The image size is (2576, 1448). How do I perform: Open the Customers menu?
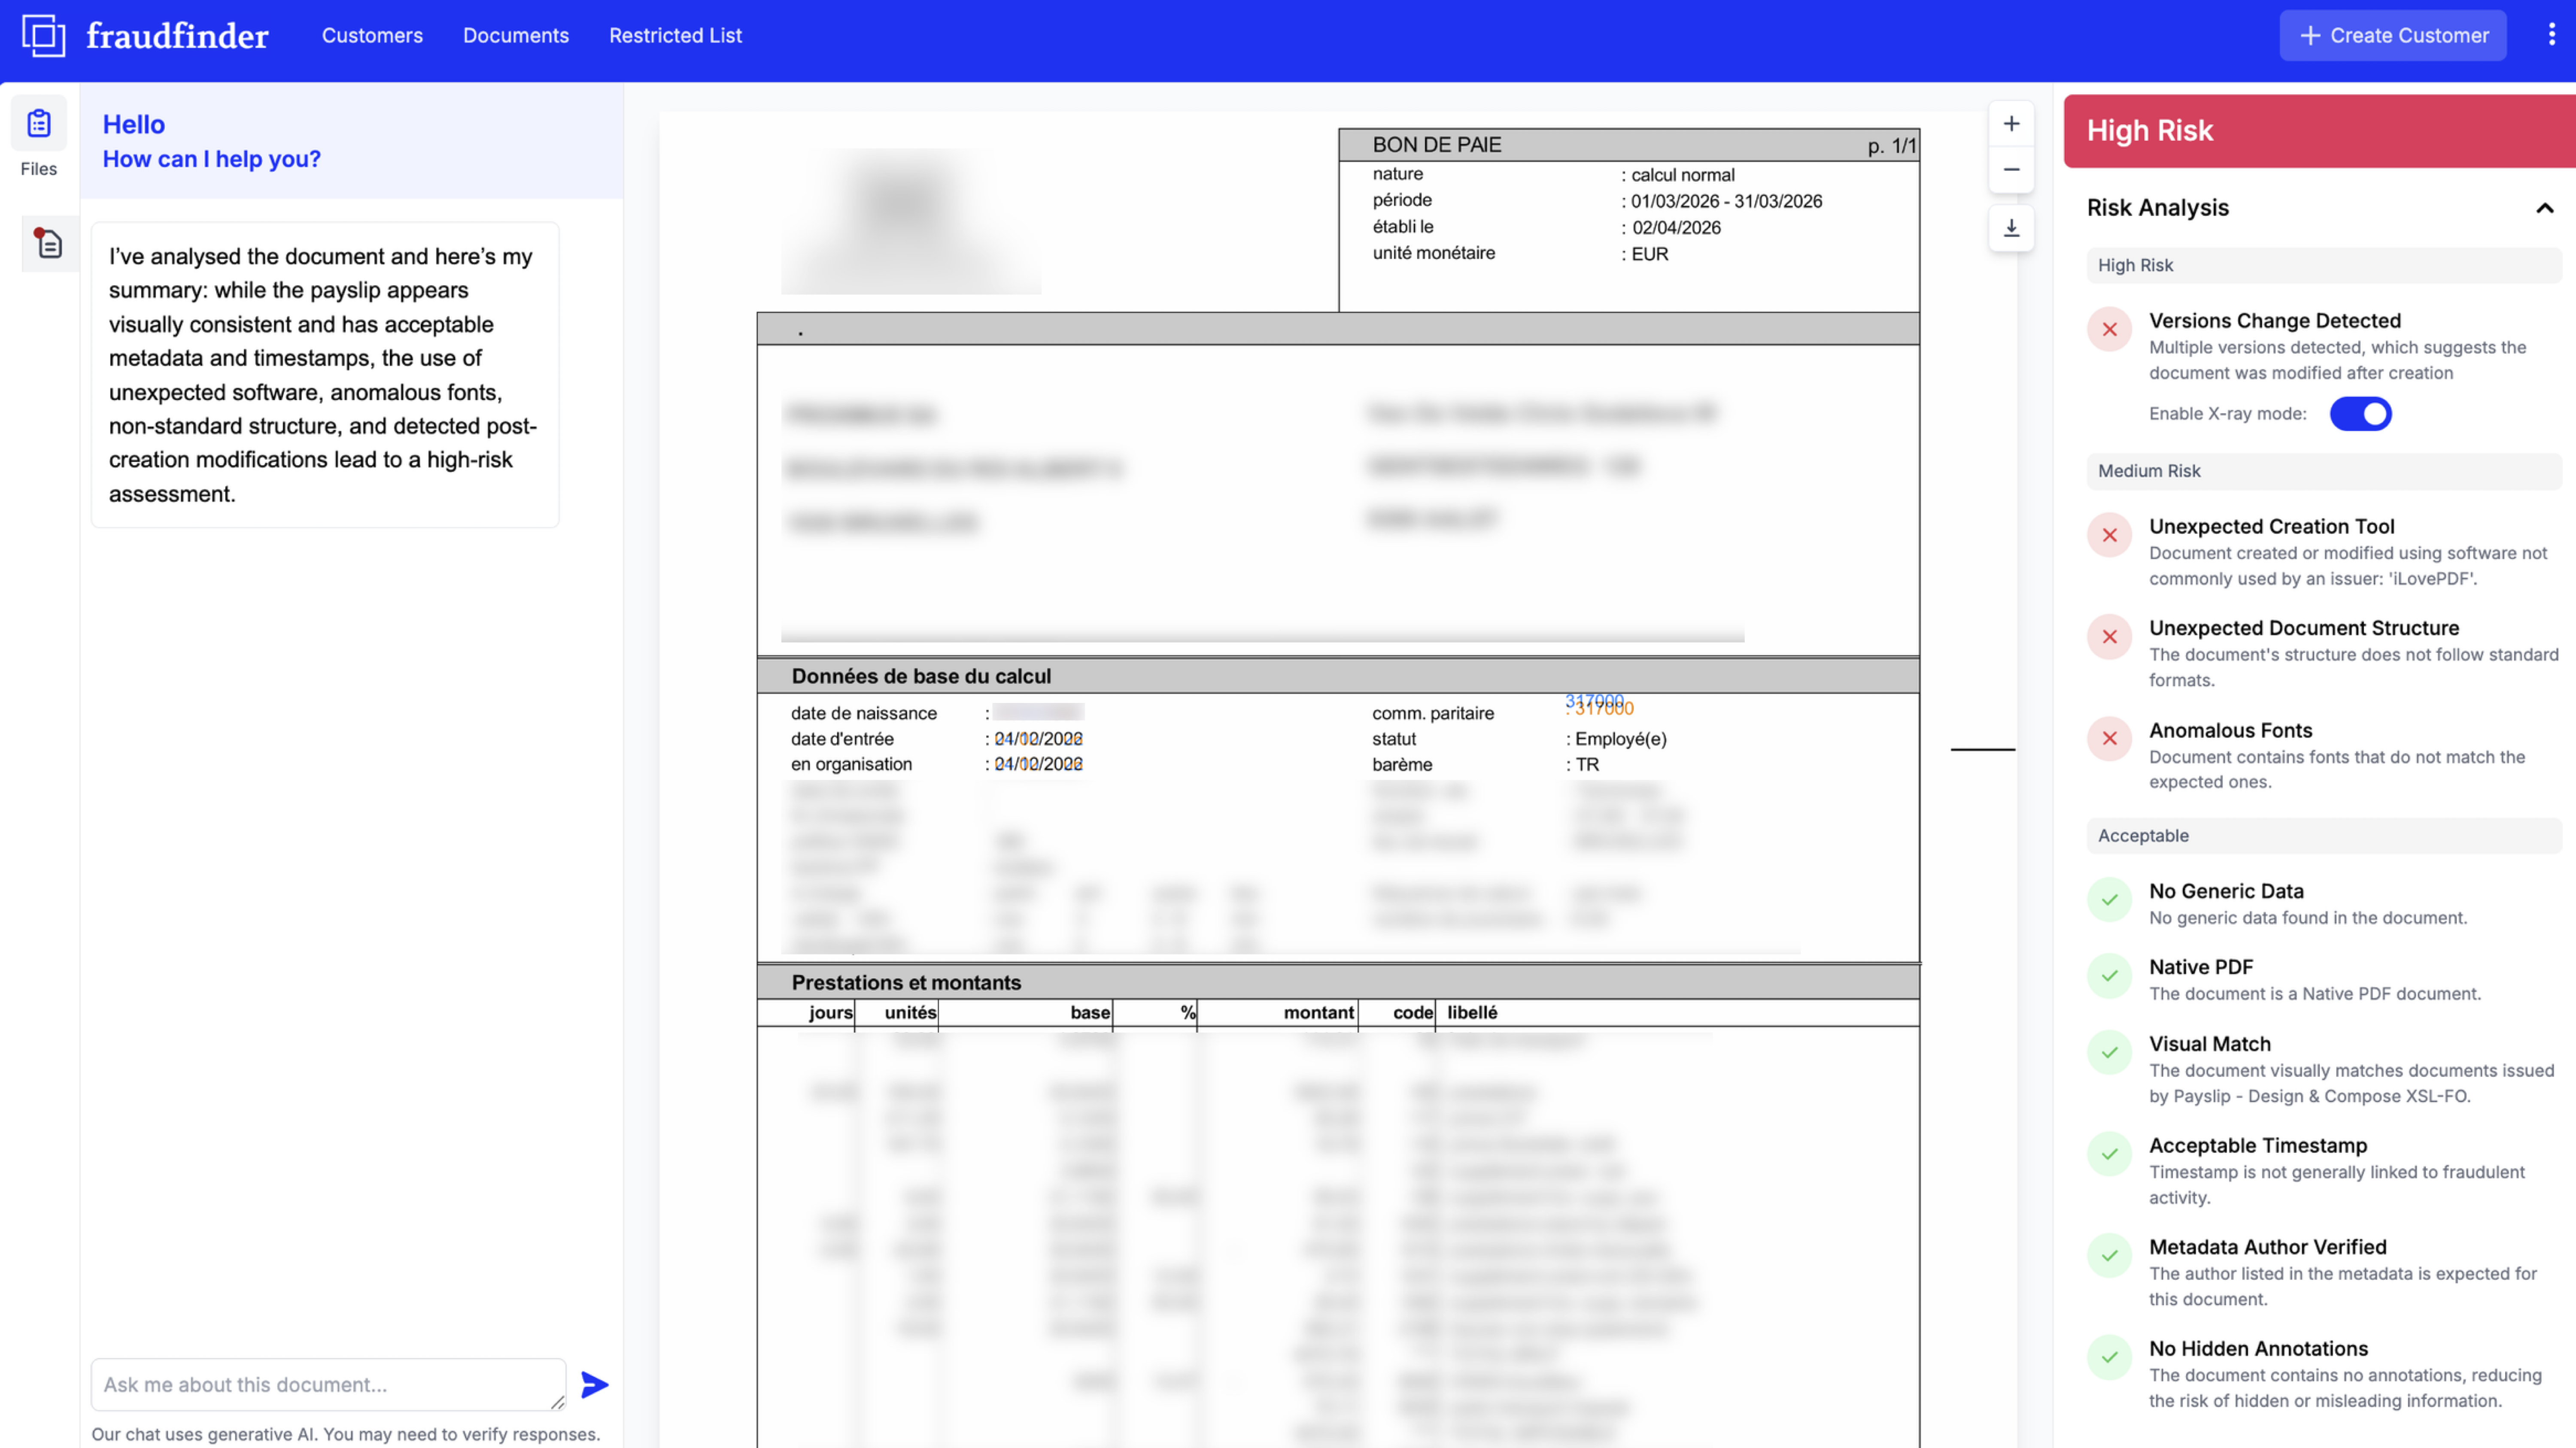coord(372,36)
